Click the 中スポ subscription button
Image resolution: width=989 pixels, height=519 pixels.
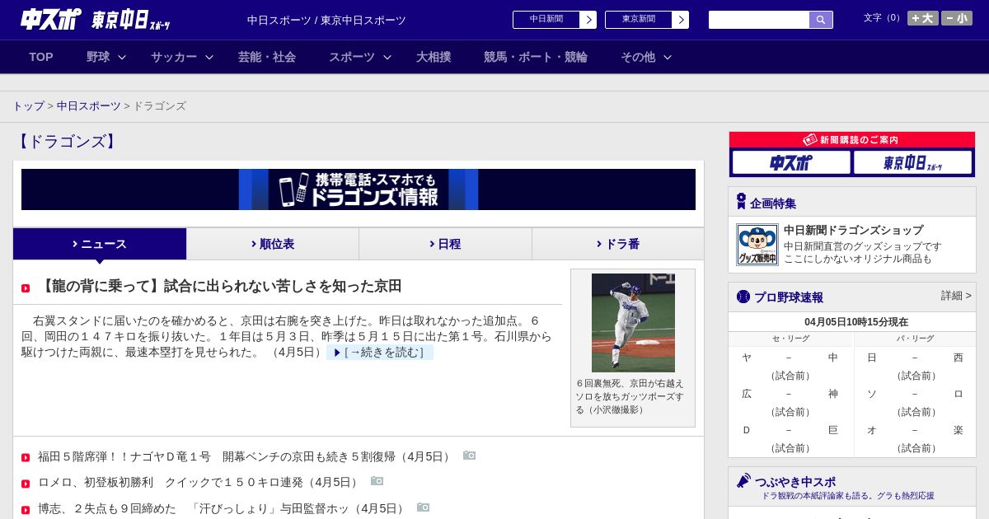click(x=791, y=162)
